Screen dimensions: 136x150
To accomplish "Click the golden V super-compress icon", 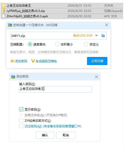I will click(33, 61).
